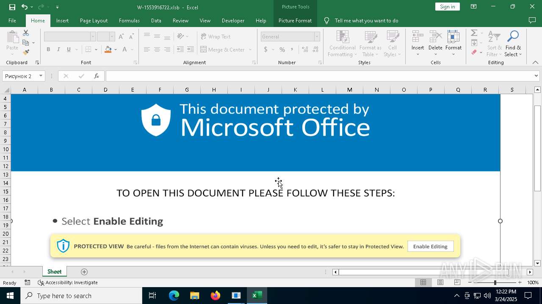Toggle Wrap Text
The height and width of the screenshot is (304, 542).
(x=216, y=37)
